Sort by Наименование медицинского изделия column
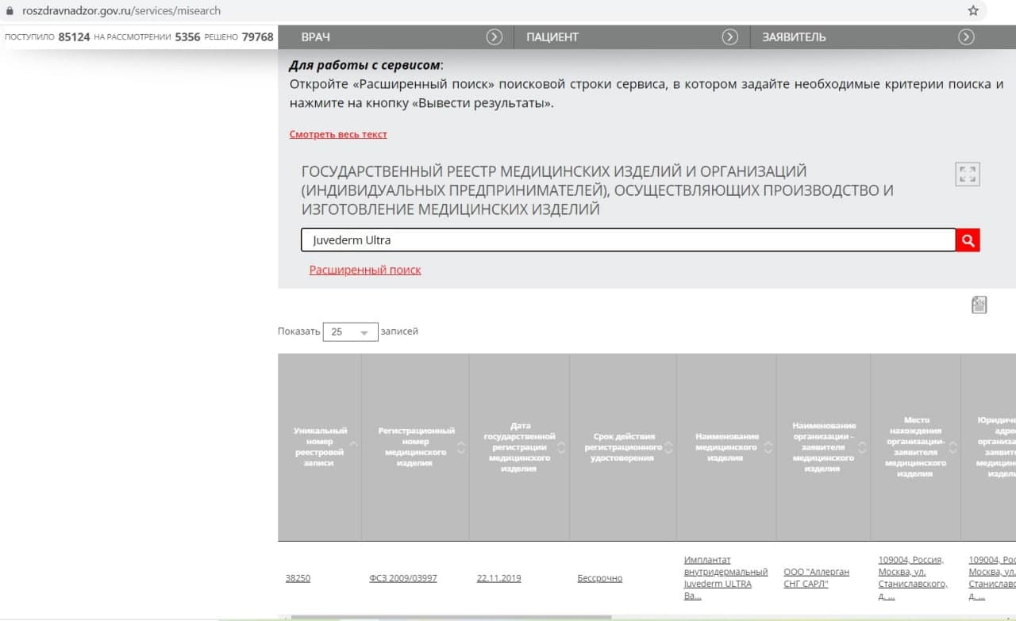The width and height of the screenshot is (1016, 621). (768, 447)
